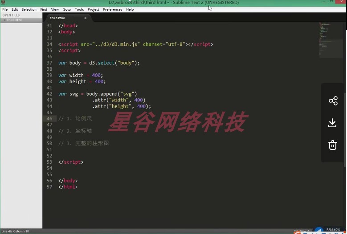Screen dimensions: 347x234
Task: Click the trash delete icon on the overlay
Action: click(x=333, y=145)
